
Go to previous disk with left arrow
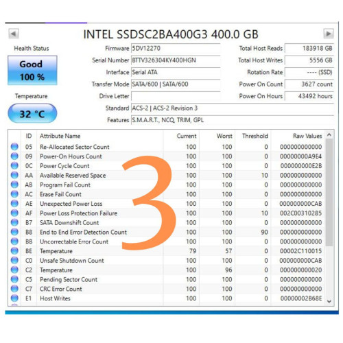click(14, 34)
